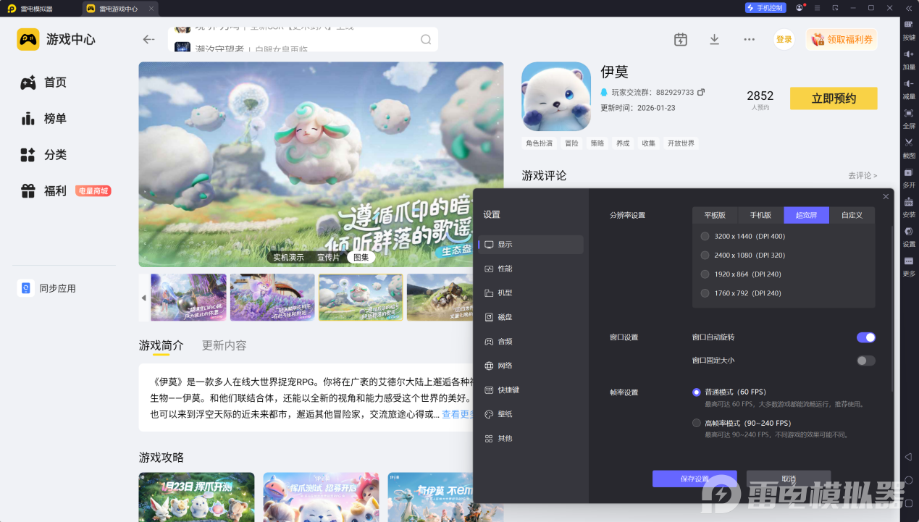Switch to 更新内容 update content tab
The image size is (919, 522).
(x=224, y=345)
